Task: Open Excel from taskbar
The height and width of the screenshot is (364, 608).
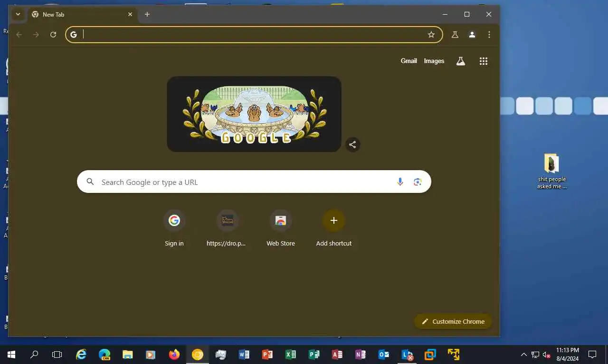Action: [291, 355]
